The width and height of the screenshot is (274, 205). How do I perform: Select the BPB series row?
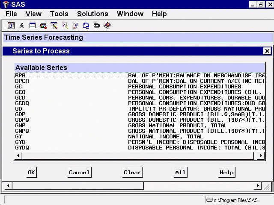pos(140,76)
